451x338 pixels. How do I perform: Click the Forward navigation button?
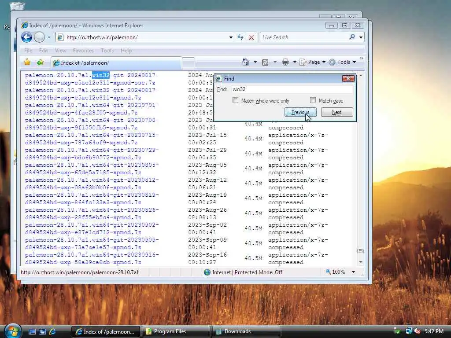tap(39, 37)
